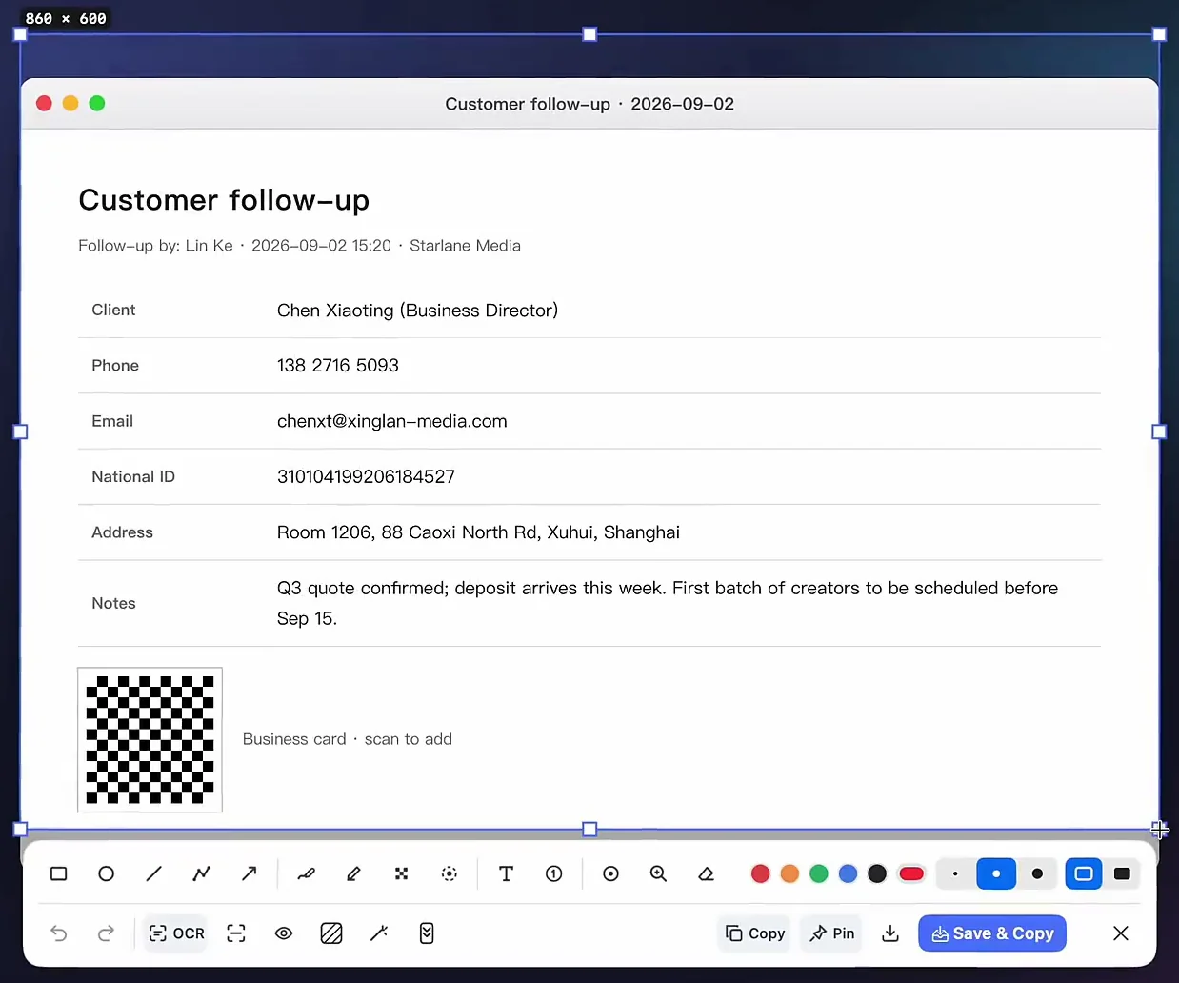The image size is (1179, 983).
Task: Switch to filled shape style
Action: click(x=1122, y=873)
